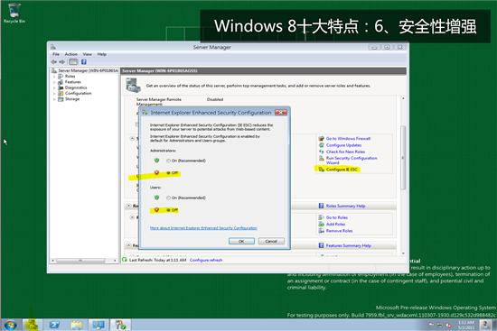The image size is (497, 331).
Task: Select Off for Users
Action: tap(168, 210)
